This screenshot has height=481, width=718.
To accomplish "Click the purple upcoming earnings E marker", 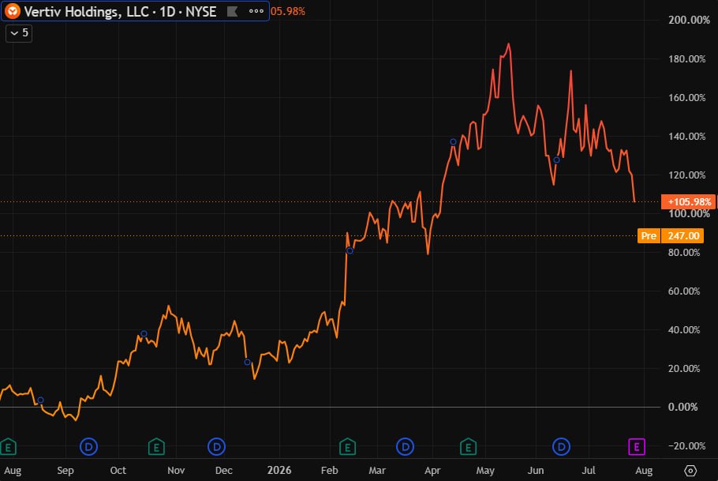I will click(637, 446).
